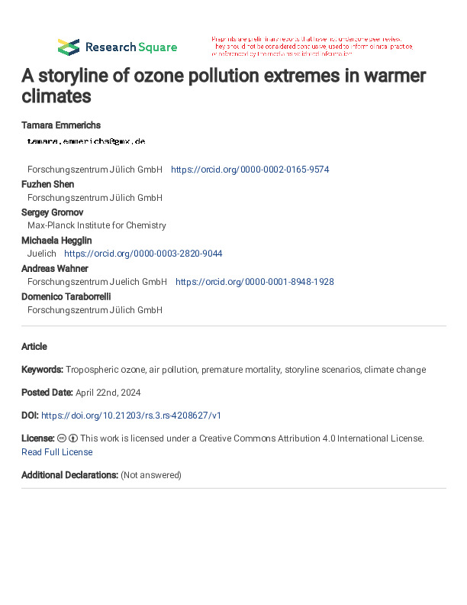Open Michaela Hegglin ORCID link
Screen dimensions: 467x605
click(143, 254)
